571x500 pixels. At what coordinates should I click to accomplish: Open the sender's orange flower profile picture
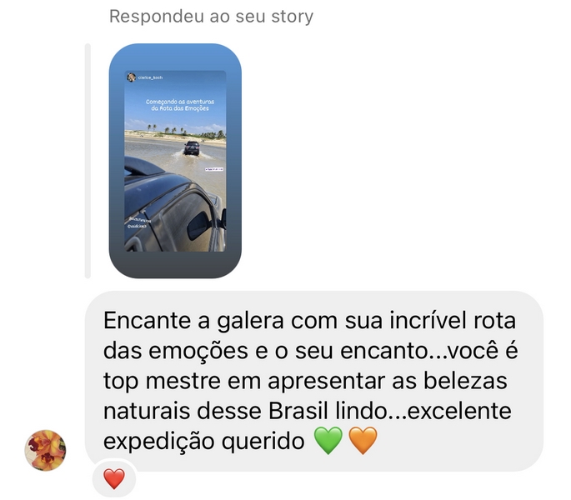point(45,450)
